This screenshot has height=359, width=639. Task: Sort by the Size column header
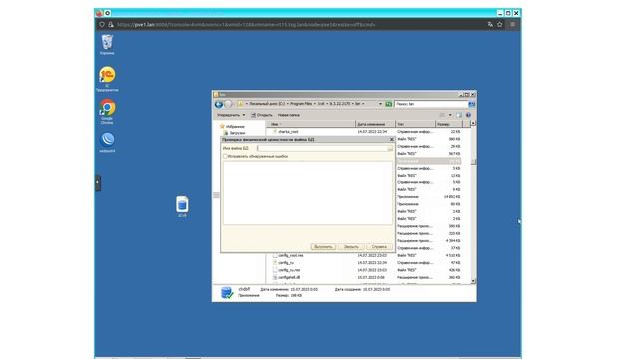448,124
